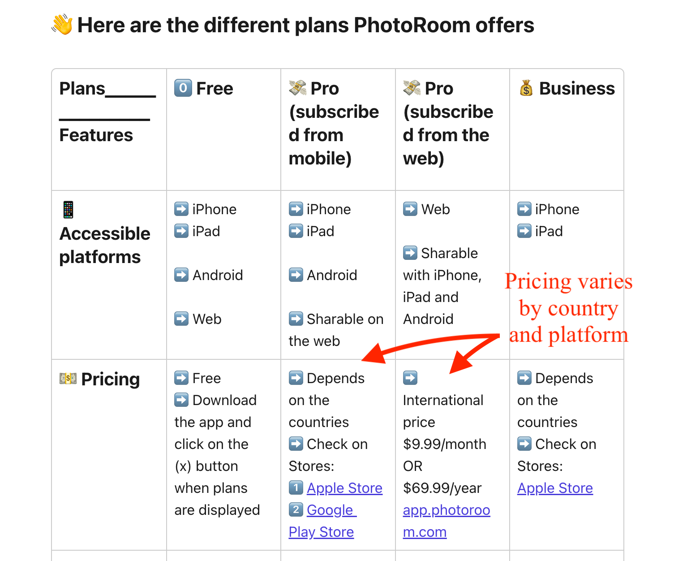Click the number 2 keycap before Google Play
This screenshot has width=687, height=561.
click(296, 509)
